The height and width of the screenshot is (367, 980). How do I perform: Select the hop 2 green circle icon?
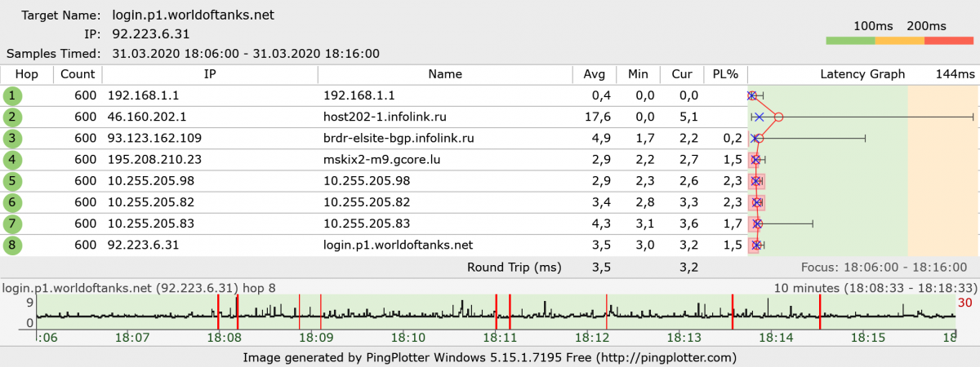tap(12, 117)
